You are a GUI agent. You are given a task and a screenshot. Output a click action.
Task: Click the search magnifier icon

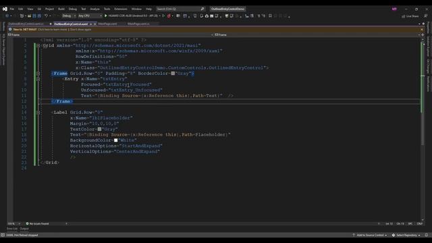click(202, 9)
